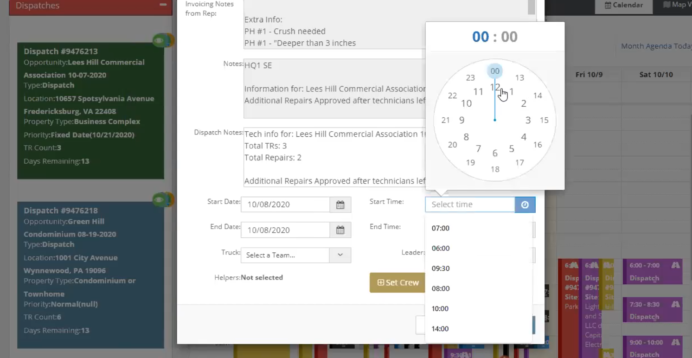Screen dimensions: 692x358
Task: Pick hour 13 on the clock face
Action: [x=519, y=77]
